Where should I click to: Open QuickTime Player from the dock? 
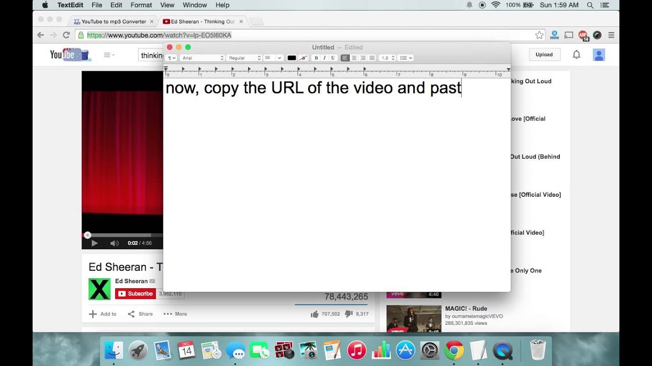(503, 350)
